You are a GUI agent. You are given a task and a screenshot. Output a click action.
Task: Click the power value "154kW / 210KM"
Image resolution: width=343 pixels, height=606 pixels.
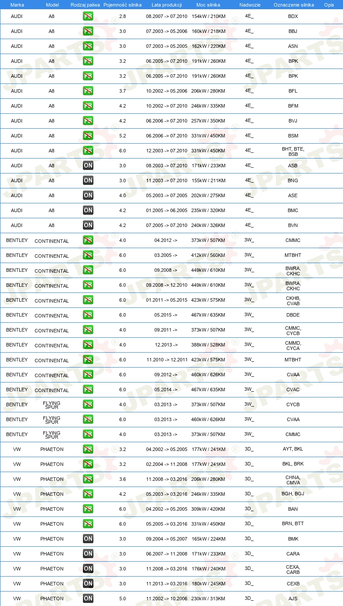(x=208, y=16)
